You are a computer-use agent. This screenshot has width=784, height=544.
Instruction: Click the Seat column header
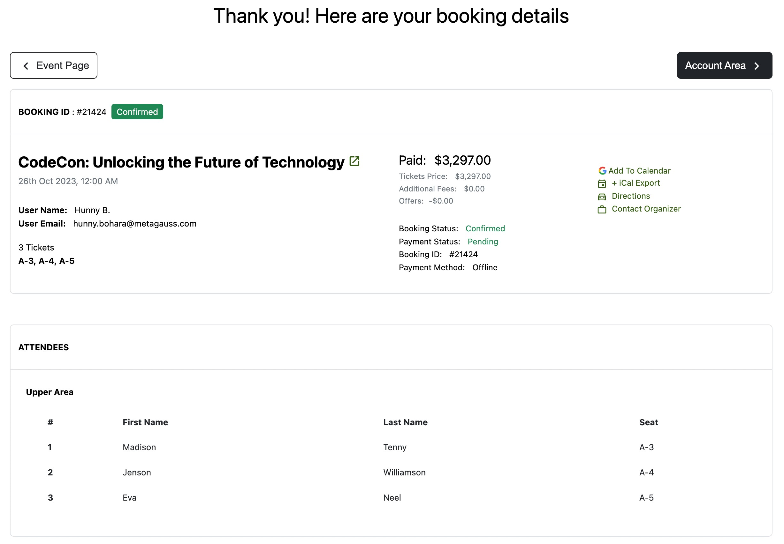tap(648, 422)
